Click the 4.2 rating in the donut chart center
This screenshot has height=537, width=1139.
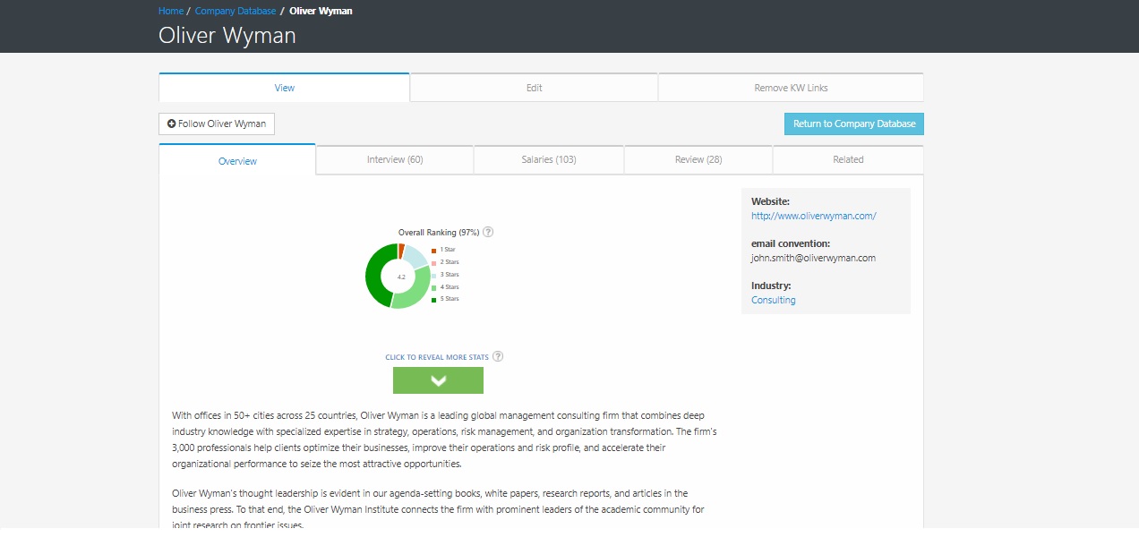coord(400,277)
